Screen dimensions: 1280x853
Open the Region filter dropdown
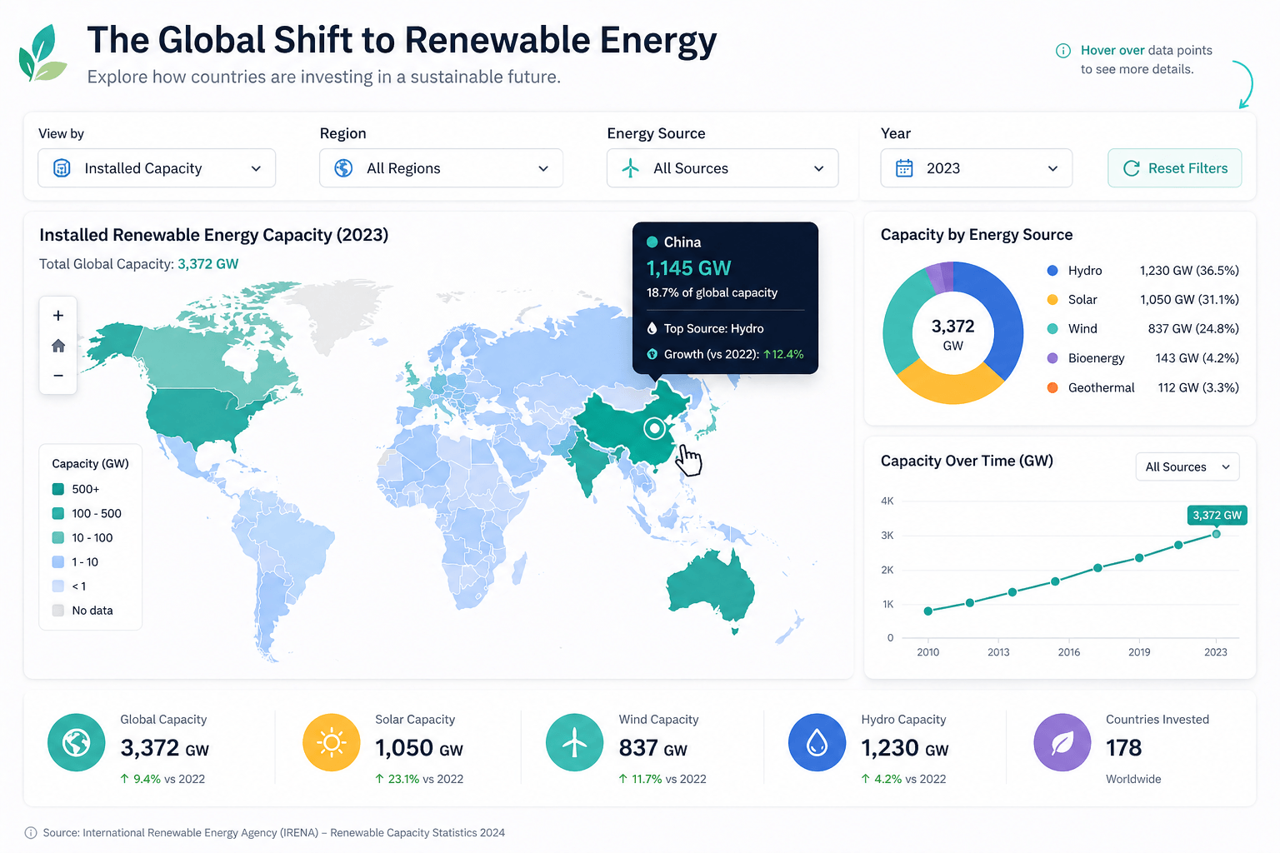click(x=441, y=167)
